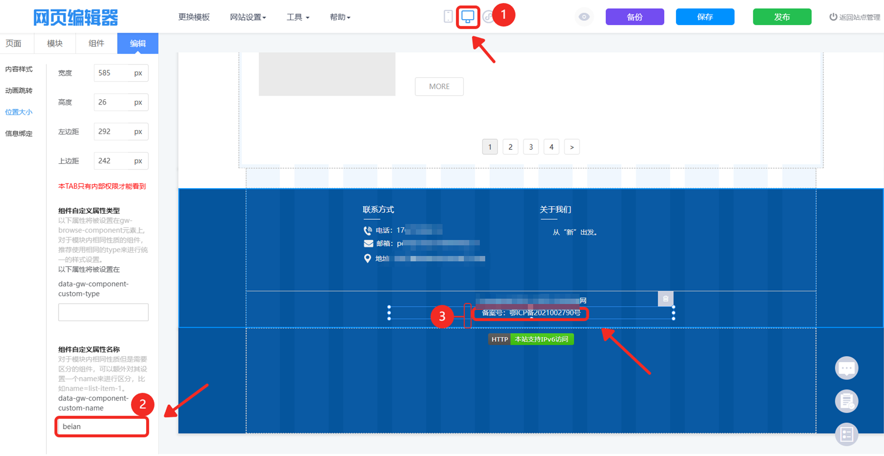Viewport: 884px width, 456px height.
Task: Go to pagination page 4
Action: [x=551, y=147]
